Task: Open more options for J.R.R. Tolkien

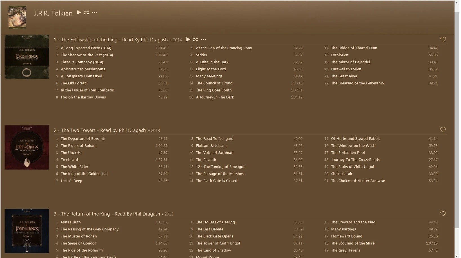Action: (94, 12)
